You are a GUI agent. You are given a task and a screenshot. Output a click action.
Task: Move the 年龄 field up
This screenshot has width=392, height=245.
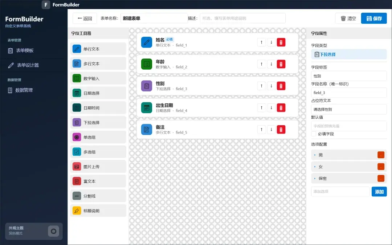(x=261, y=64)
